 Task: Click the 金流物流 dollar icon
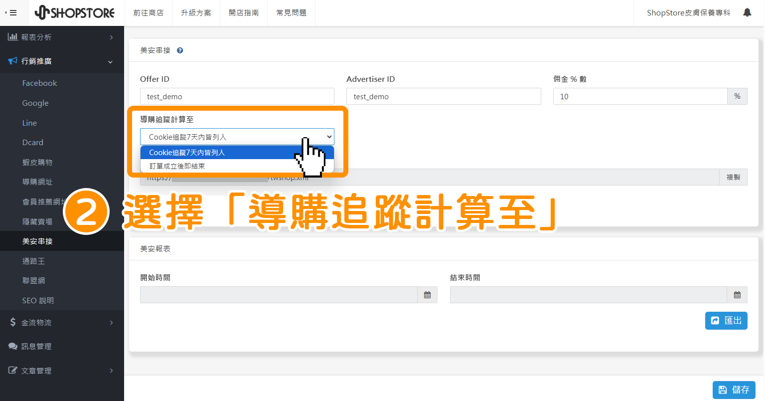(13, 322)
